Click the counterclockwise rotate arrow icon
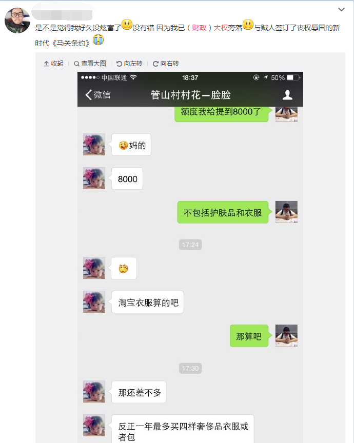The width and height of the screenshot is (354, 443). 119,64
